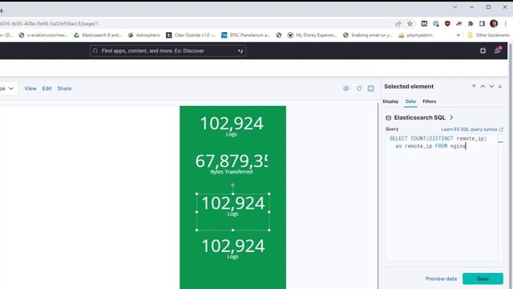Screen dimensions: 513x289
Task: Open the browser extensions puzzle icon
Action: coord(471,23)
